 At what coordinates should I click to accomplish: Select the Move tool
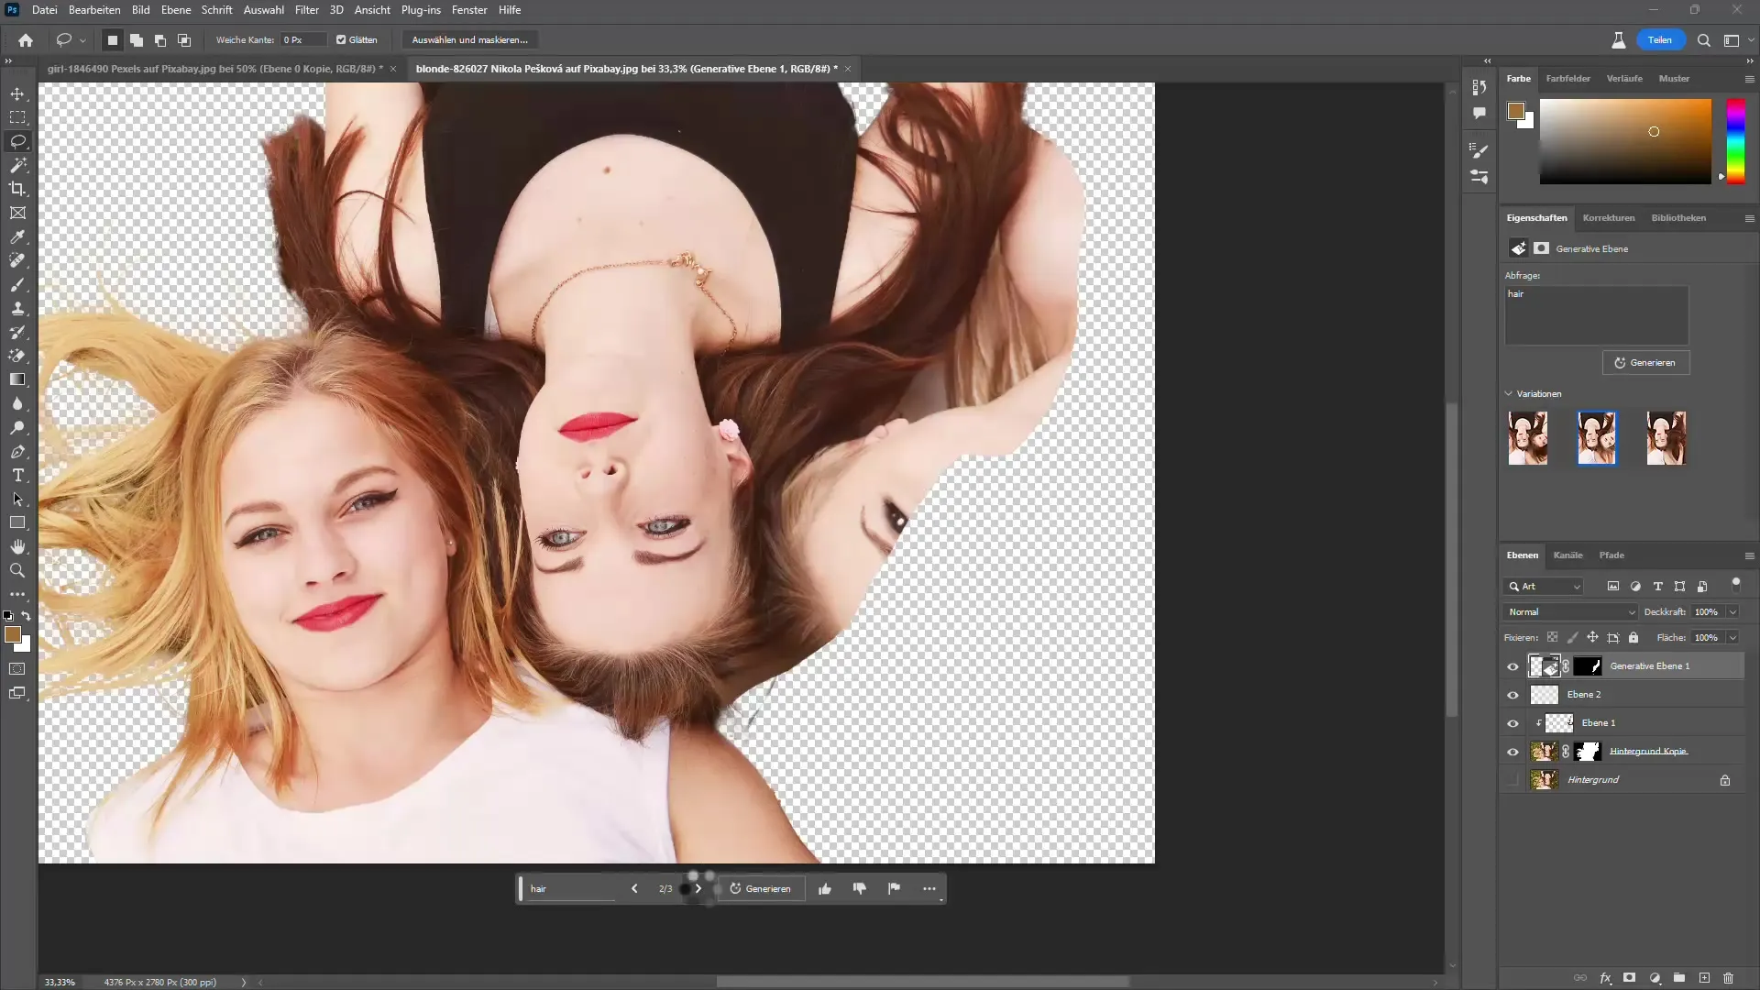click(16, 93)
